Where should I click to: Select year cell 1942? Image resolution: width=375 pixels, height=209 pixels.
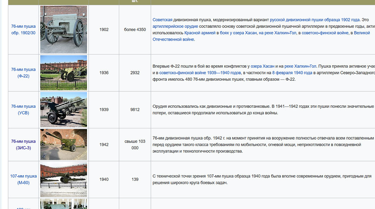(104, 144)
